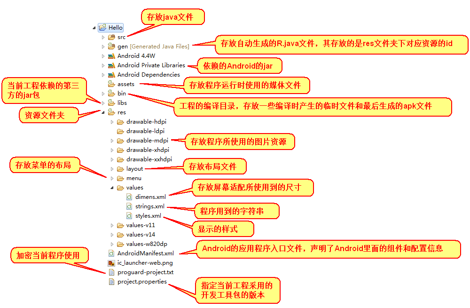Click the styles.xml file icon
The width and height of the screenshot is (470, 308).
pos(129,216)
